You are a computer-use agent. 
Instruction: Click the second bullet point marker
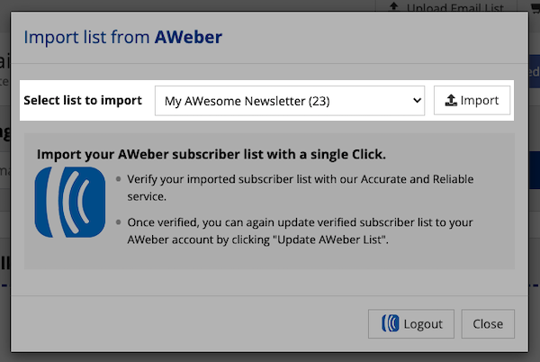(x=119, y=222)
